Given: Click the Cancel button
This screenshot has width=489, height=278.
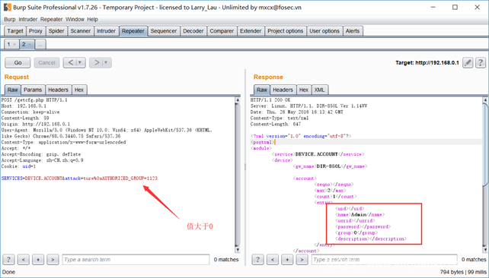Looking at the screenshot, I should 46,62.
